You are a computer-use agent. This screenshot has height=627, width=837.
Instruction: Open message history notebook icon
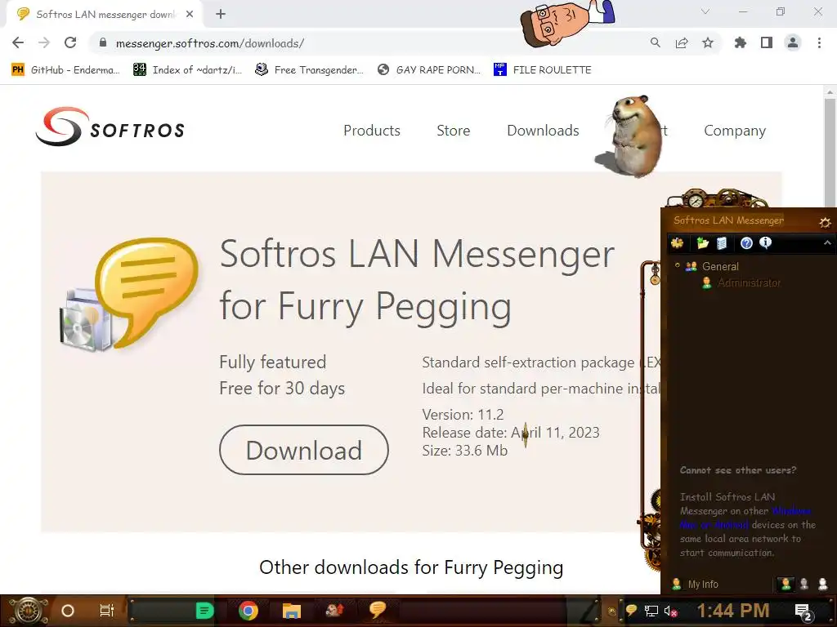(x=722, y=243)
